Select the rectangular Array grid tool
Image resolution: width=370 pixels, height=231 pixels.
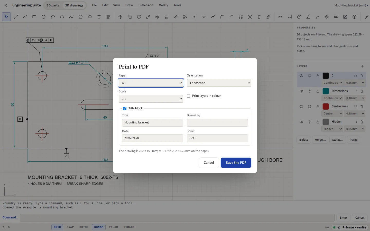click(x=240, y=17)
